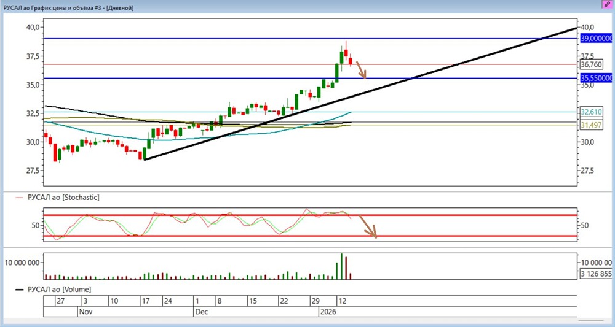Select the thick black ascending trend line

(361, 94)
